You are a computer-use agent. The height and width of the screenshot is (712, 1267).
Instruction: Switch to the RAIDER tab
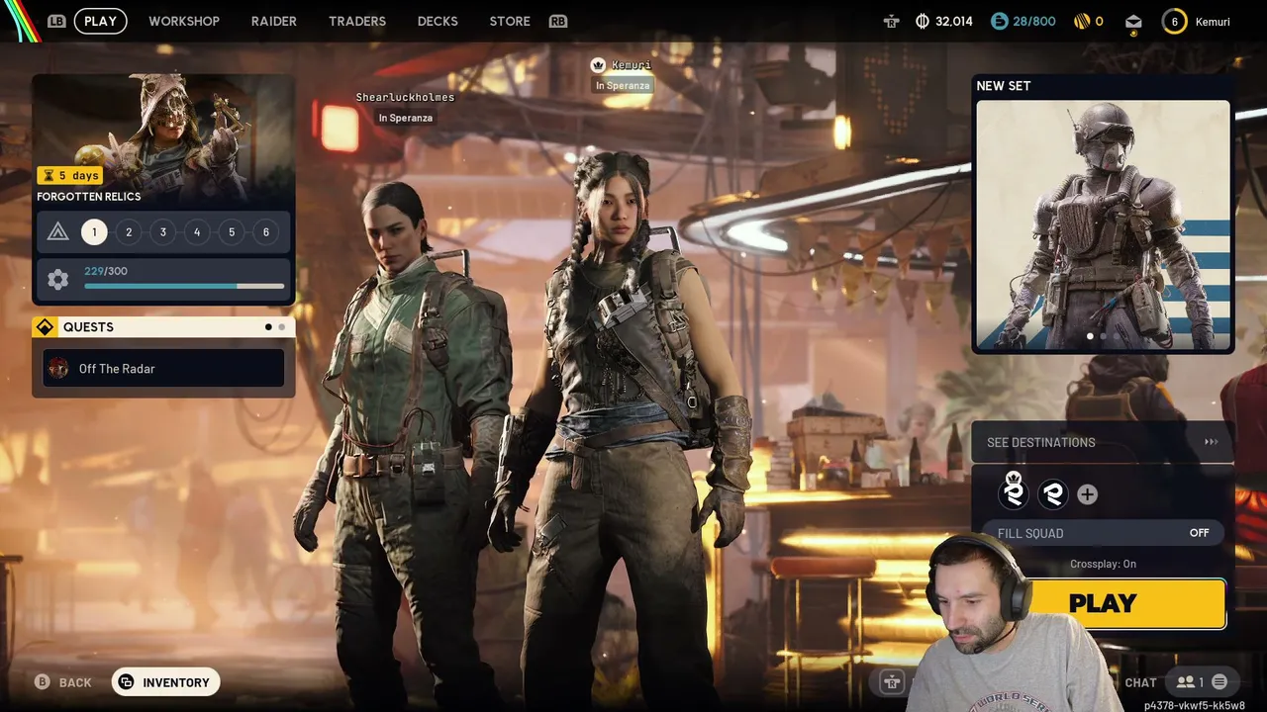click(x=274, y=21)
